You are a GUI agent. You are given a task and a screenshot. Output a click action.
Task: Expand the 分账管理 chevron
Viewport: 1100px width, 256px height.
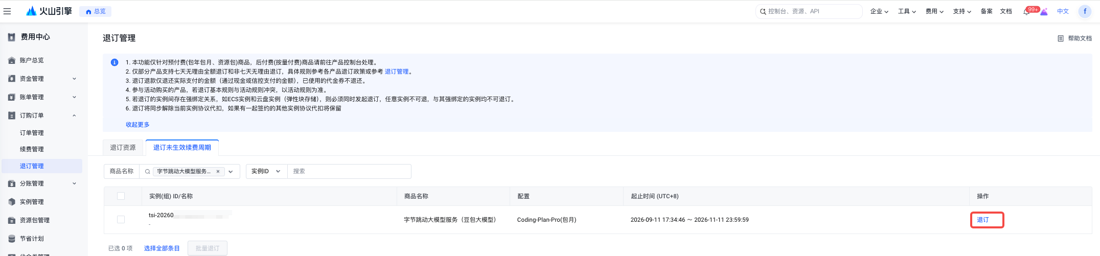pos(74,183)
